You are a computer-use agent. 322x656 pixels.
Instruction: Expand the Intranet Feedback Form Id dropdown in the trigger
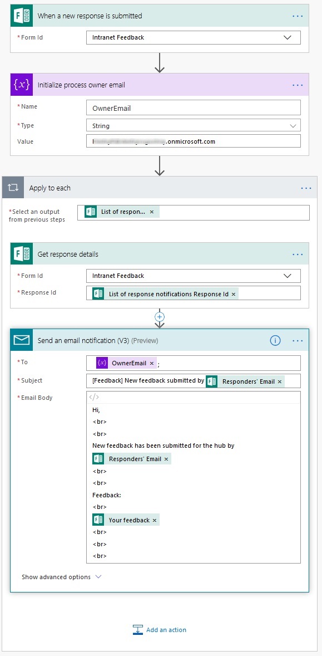(288, 38)
